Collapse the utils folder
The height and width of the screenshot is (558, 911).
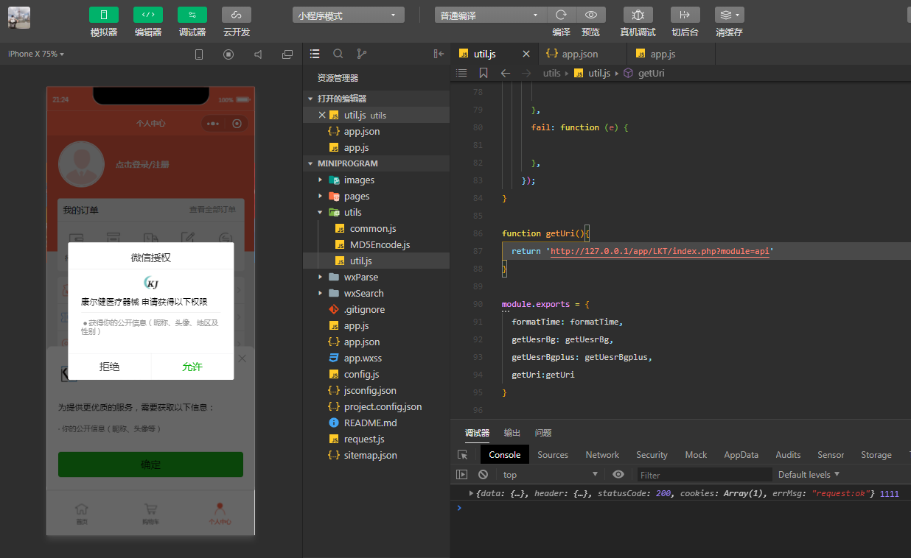[x=377, y=212]
